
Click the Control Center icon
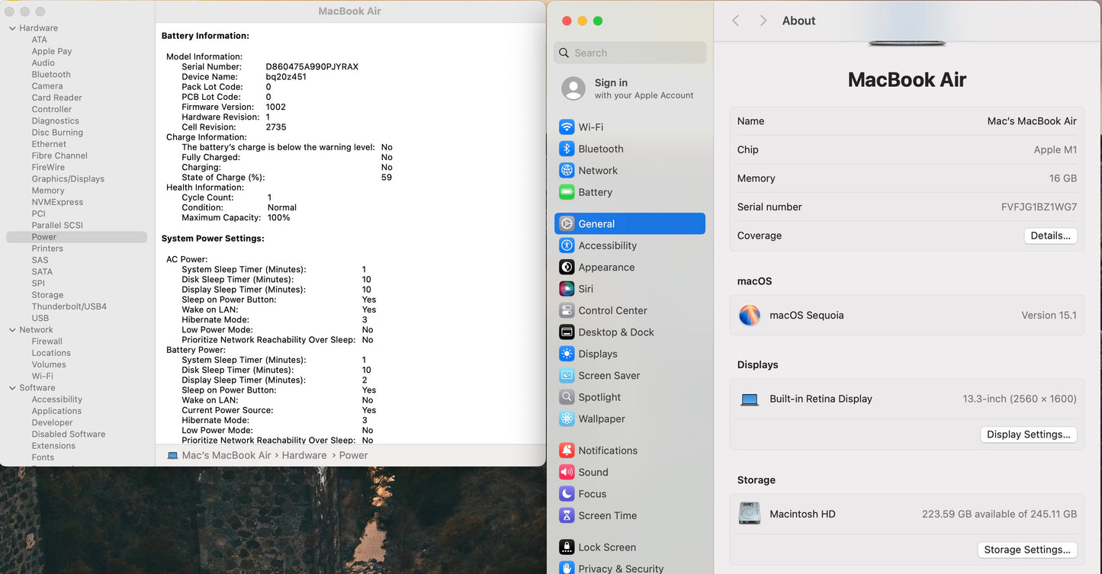click(567, 311)
